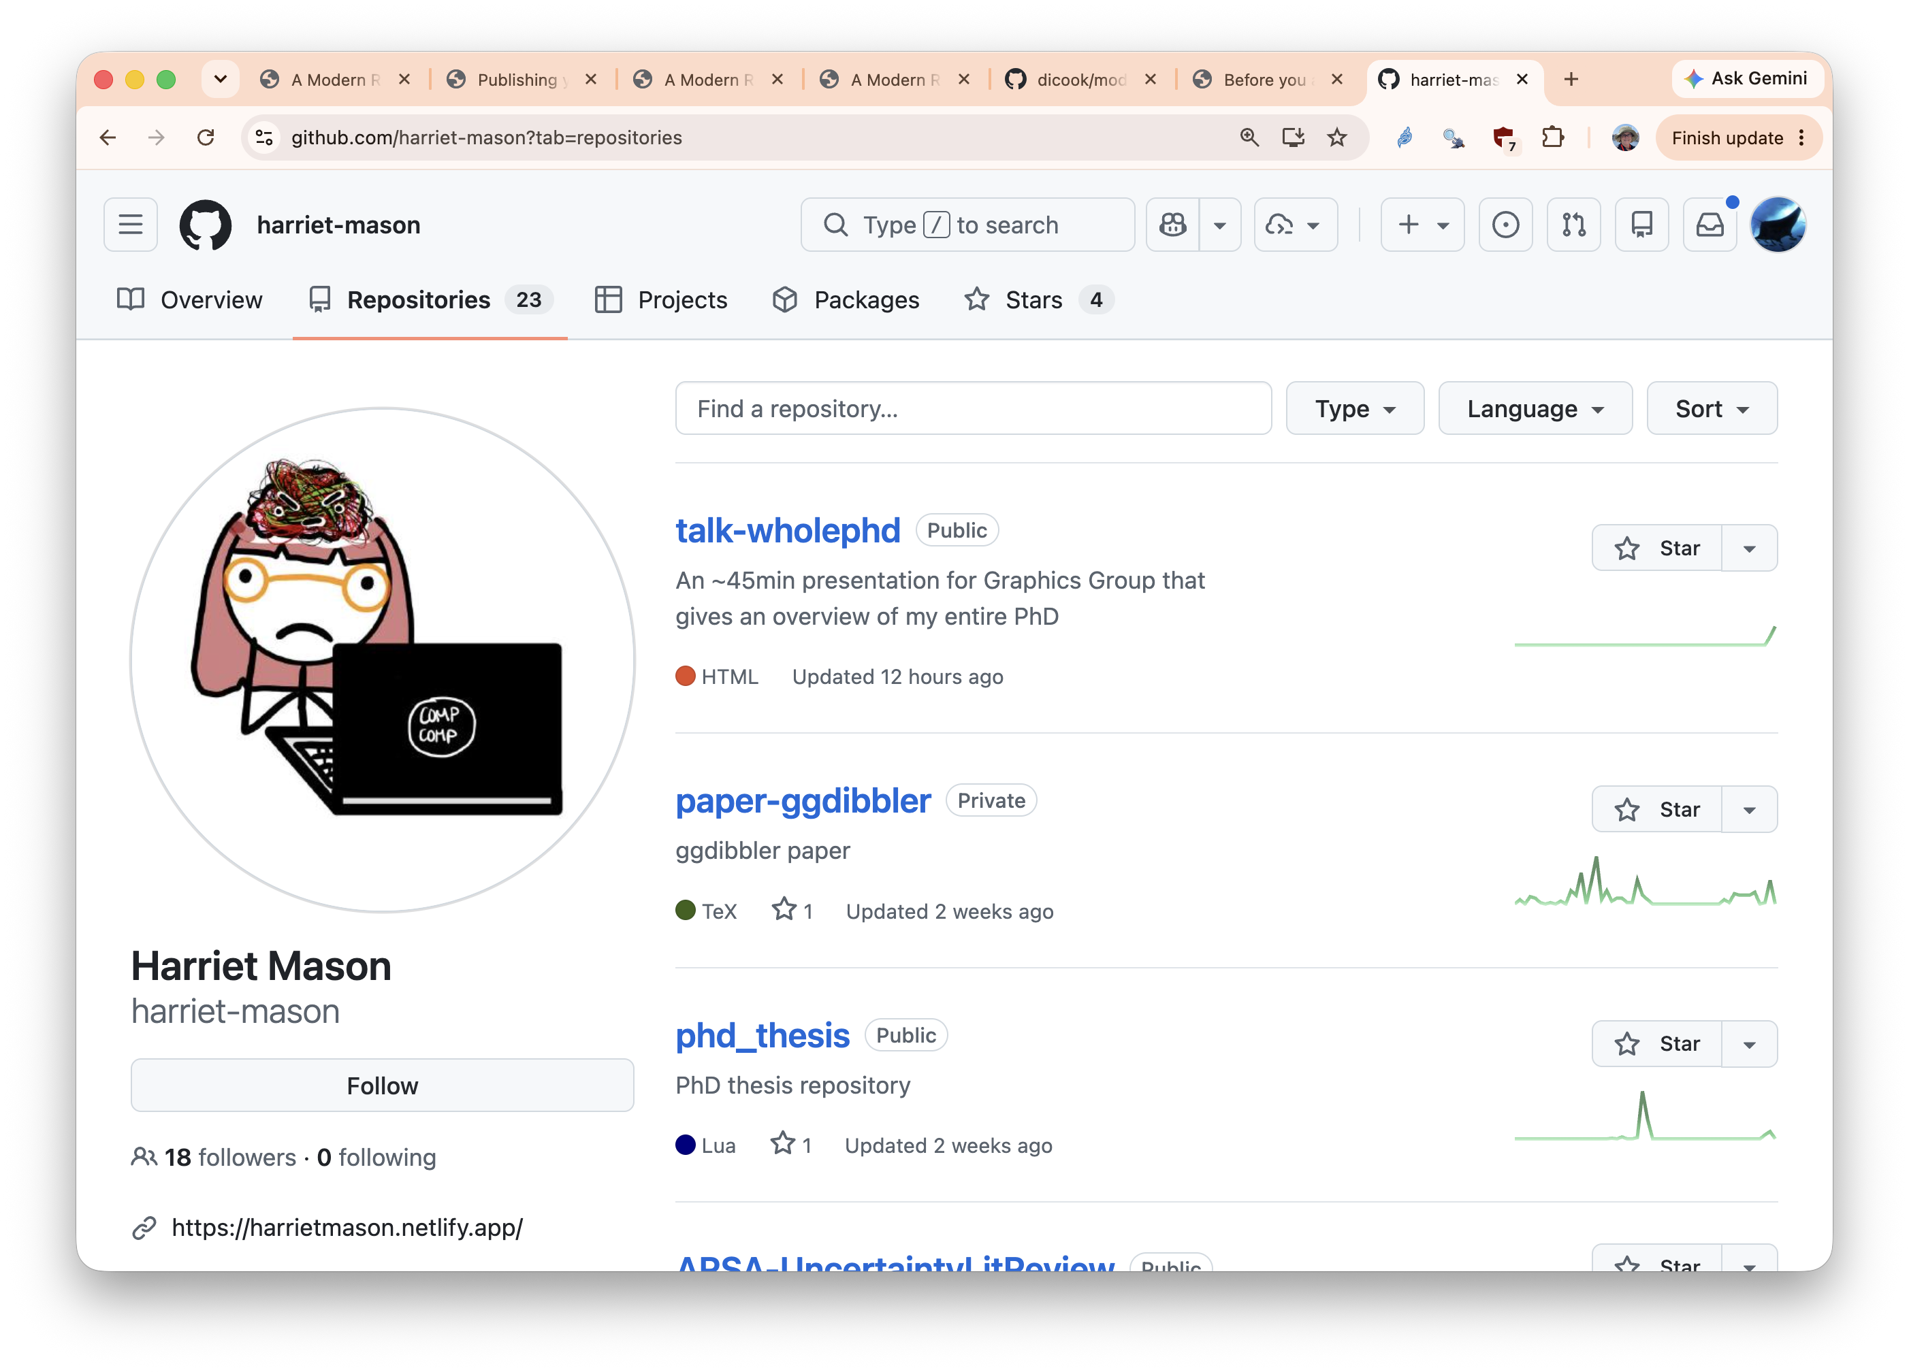Expand the create new plus dropdown
The width and height of the screenshot is (1909, 1372).
1422,225
